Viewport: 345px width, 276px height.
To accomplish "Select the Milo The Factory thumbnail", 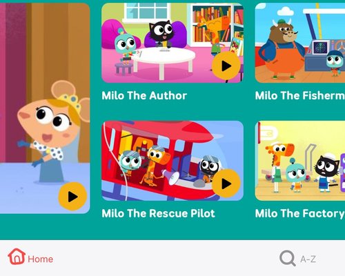I will 300,161.
